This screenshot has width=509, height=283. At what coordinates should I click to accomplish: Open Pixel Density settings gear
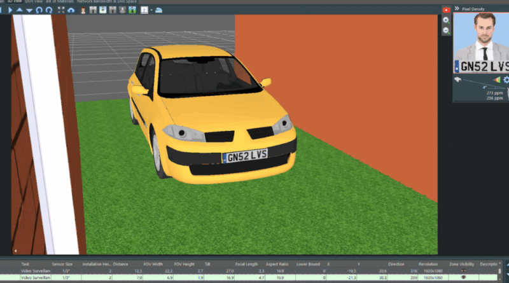(x=506, y=79)
